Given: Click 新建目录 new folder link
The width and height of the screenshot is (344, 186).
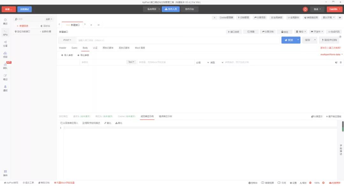Looking at the screenshot, I should [x=23, y=26].
